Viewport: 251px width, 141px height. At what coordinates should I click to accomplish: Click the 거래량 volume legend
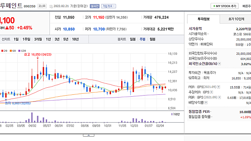176,114
